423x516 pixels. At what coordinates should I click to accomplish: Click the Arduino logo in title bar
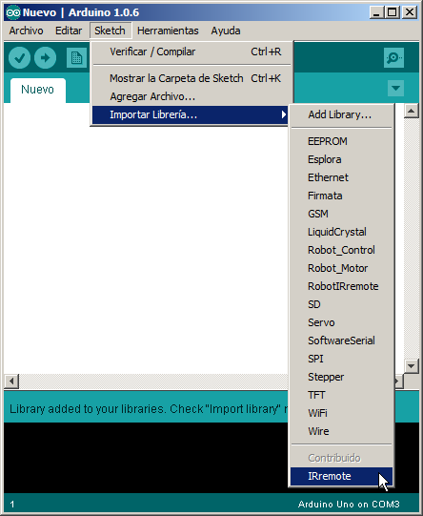[x=13, y=12]
